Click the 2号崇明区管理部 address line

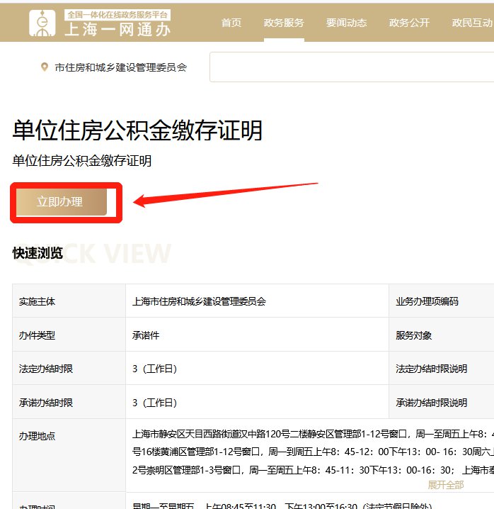[313, 470]
